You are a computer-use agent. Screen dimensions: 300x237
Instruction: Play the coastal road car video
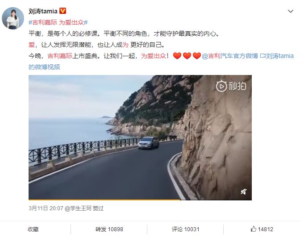(140, 137)
